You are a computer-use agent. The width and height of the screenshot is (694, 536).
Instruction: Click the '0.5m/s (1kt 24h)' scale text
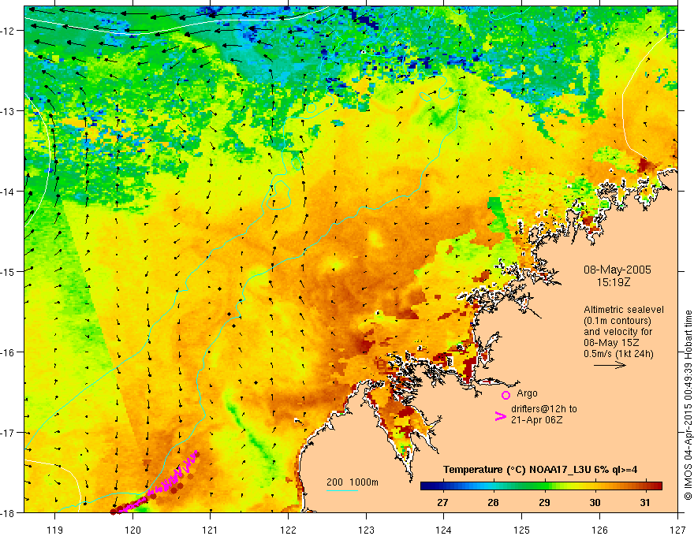pos(618,354)
